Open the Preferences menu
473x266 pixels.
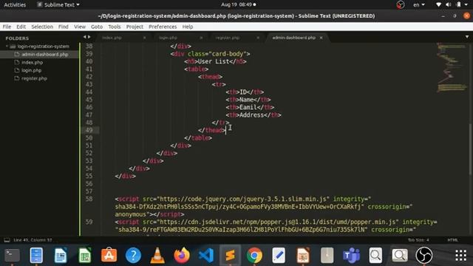coord(163,27)
